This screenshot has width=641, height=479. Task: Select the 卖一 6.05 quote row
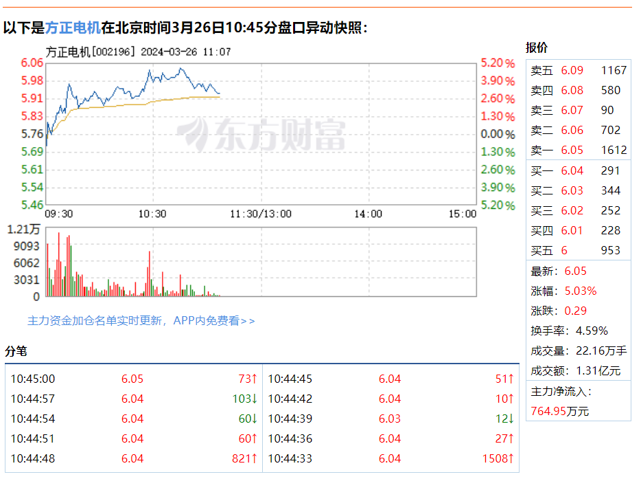pyautogui.click(x=579, y=151)
